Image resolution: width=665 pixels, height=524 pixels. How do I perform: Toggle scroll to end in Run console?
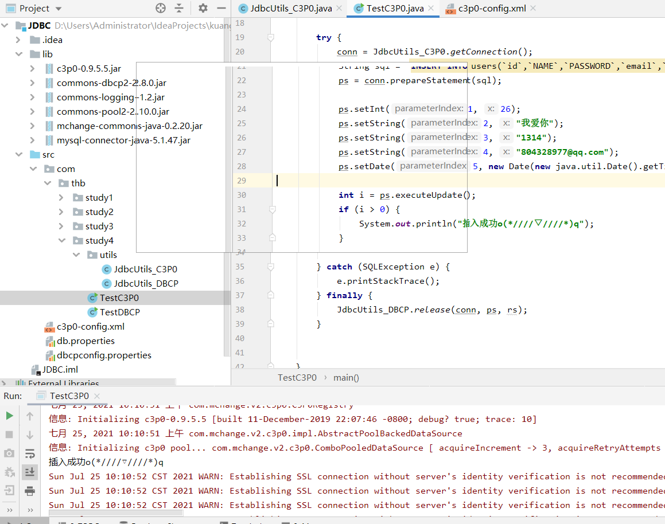(x=30, y=472)
